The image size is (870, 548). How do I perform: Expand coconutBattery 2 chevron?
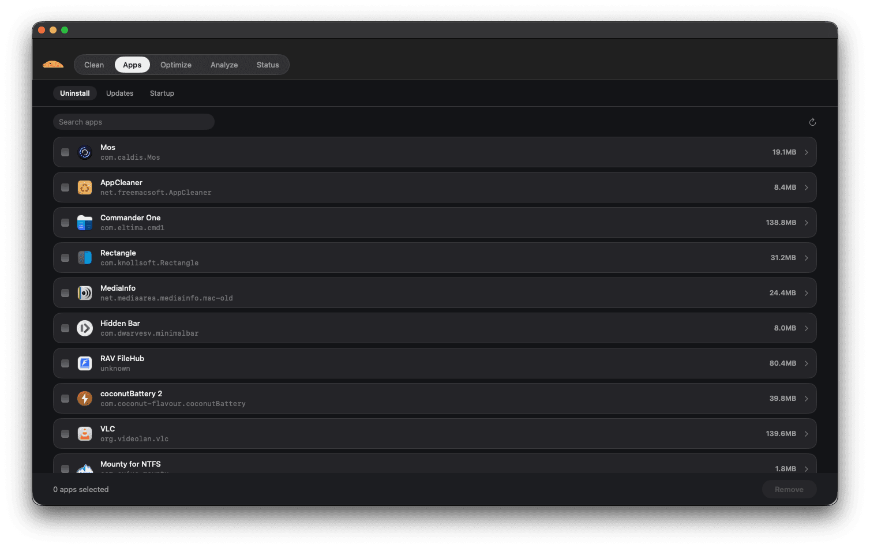click(806, 399)
